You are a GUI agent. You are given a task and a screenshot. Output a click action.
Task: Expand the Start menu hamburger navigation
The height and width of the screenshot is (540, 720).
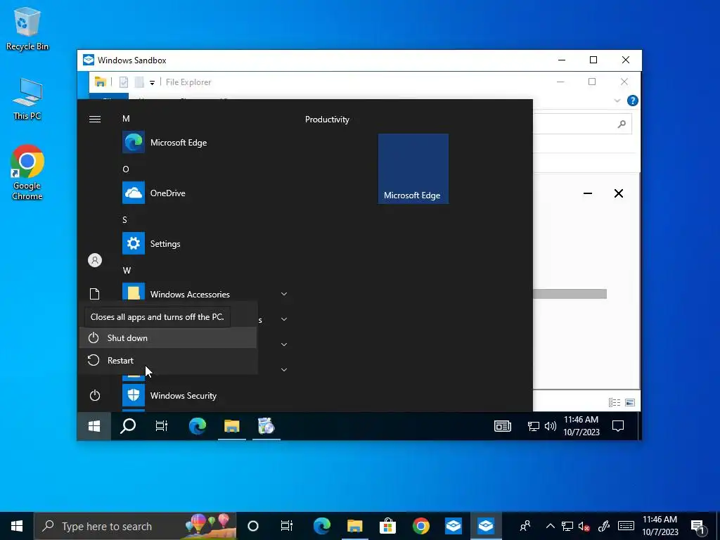point(95,120)
